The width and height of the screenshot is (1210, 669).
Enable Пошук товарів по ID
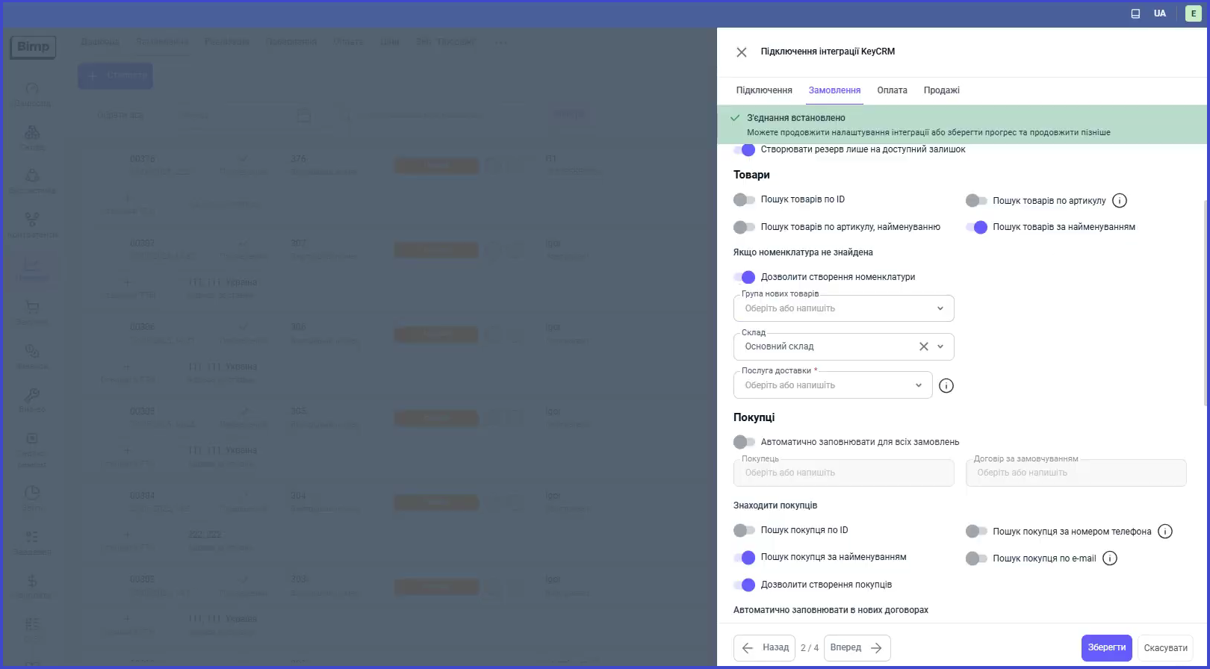pyautogui.click(x=744, y=199)
